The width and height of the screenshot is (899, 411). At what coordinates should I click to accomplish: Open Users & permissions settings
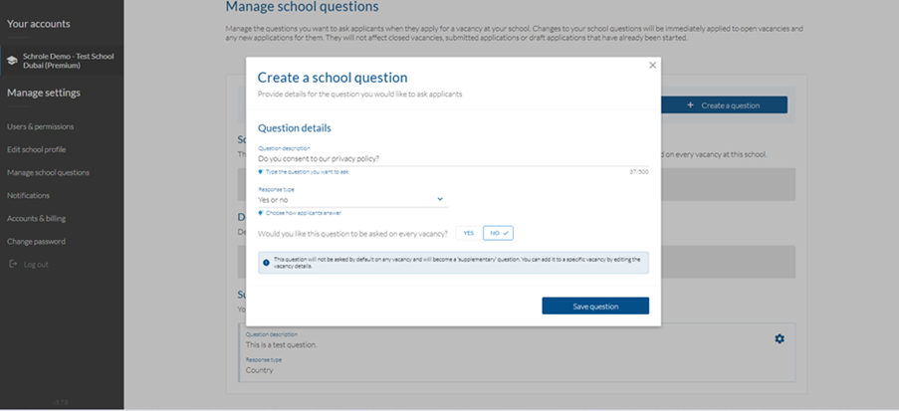pos(40,126)
